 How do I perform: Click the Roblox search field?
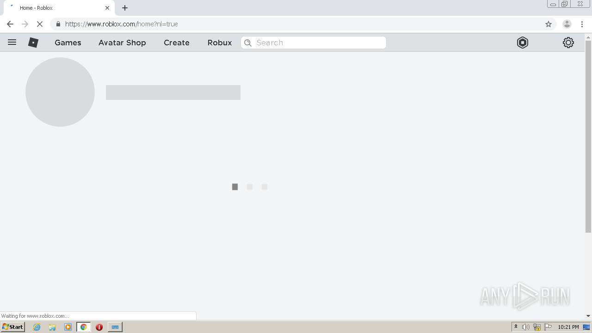tap(314, 43)
